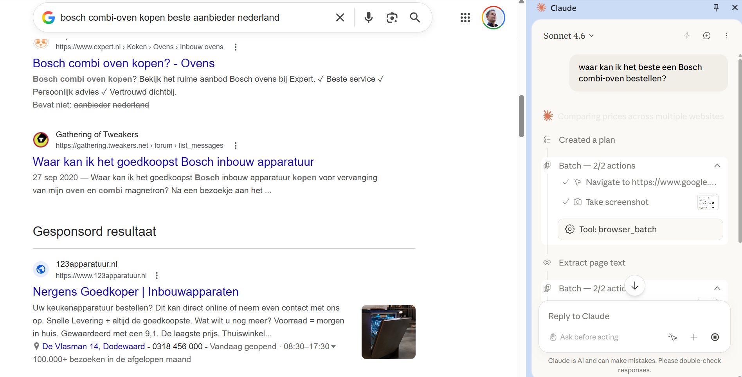
Task: Click the 123apparatuur.nl globe favicon
Action: [41, 269]
